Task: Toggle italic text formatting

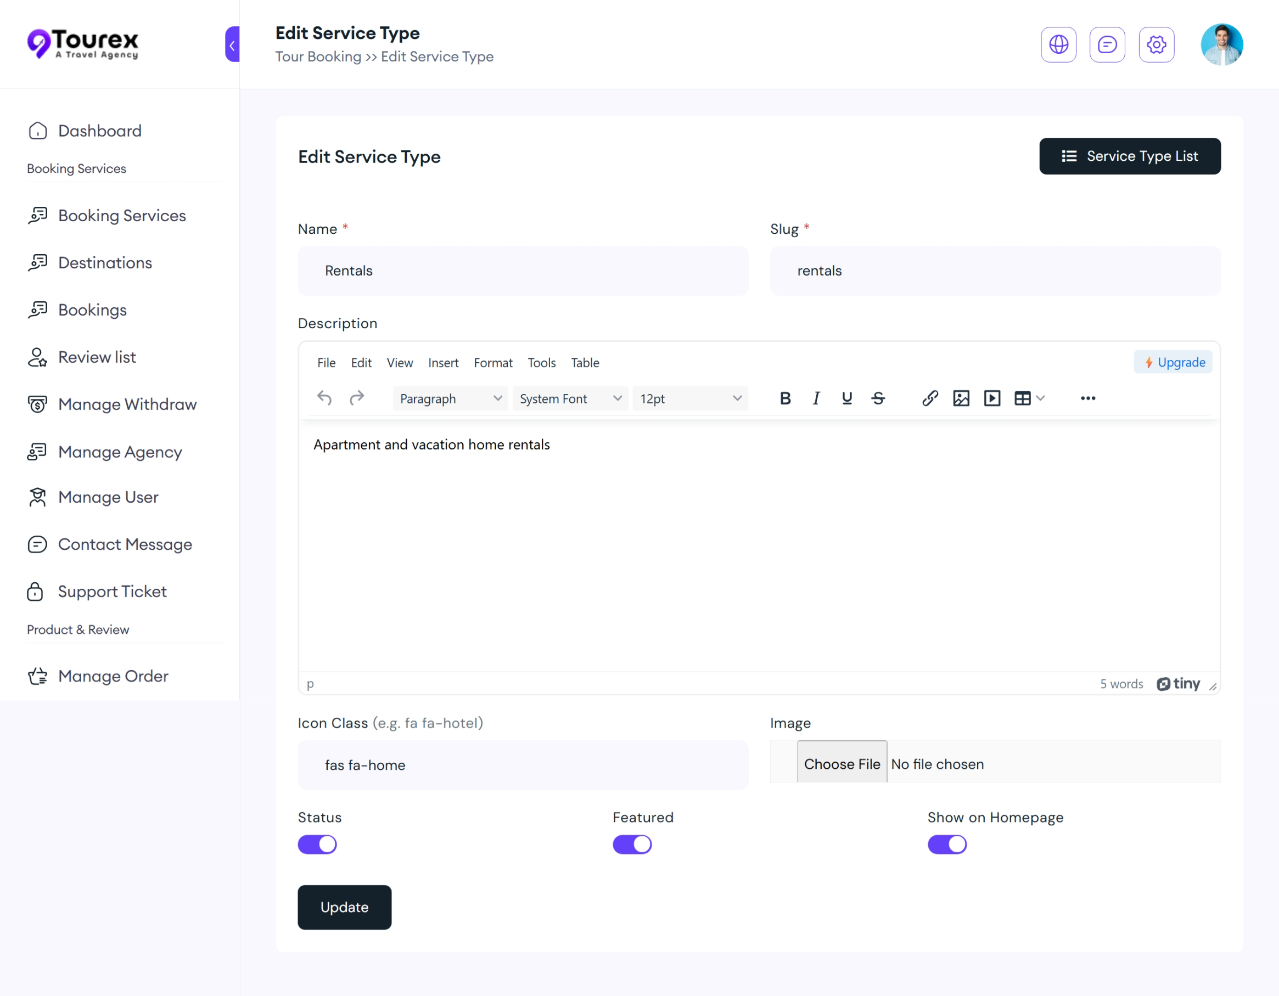Action: click(x=816, y=398)
